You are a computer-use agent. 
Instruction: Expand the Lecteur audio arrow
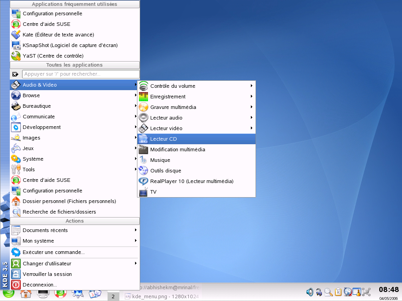pos(252,118)
